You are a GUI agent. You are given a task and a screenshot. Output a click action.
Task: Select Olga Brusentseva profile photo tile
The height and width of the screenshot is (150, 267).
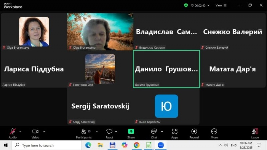click(x=34, y=32)
